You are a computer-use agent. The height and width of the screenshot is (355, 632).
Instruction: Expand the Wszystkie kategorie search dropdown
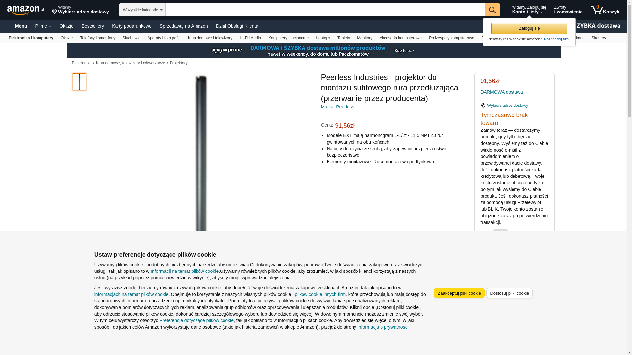coord(142,10)
